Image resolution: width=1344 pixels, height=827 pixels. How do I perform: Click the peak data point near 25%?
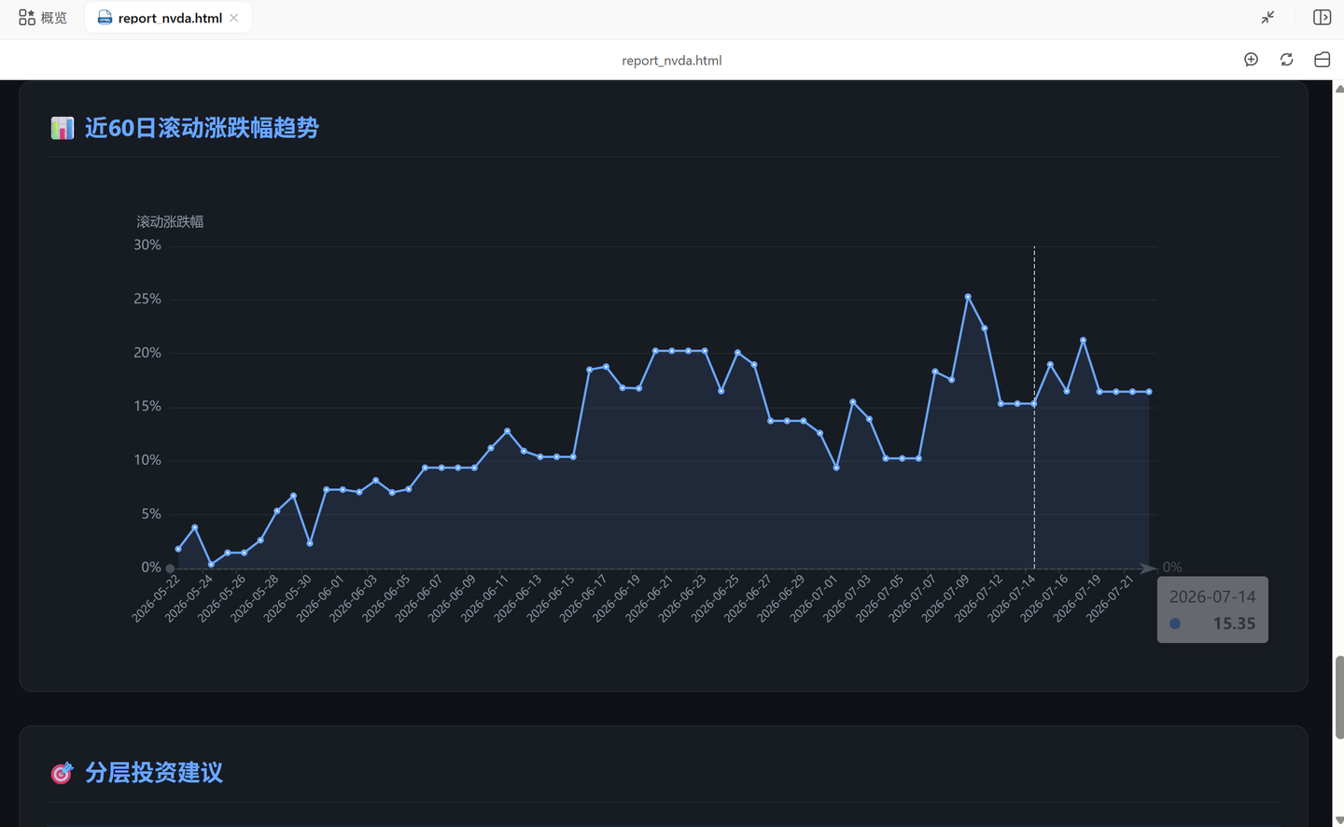pyautogui.click(x=968, y=297)
